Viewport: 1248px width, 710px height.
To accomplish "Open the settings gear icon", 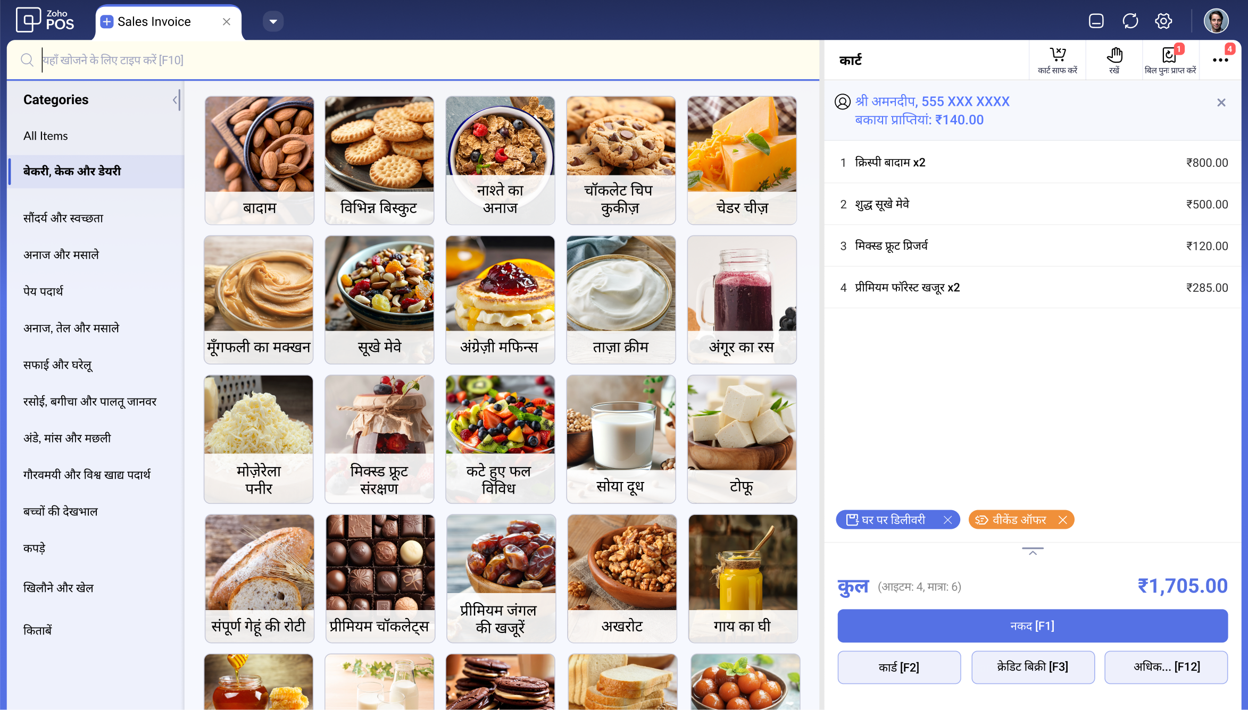I will pos(1163,21).
